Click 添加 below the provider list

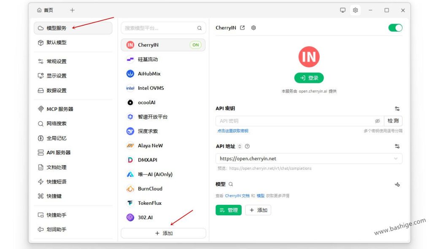[163, 233]
